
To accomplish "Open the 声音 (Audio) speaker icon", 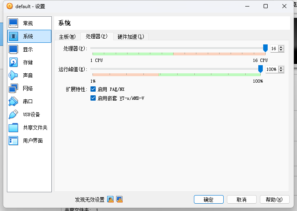I will tap(13, 75).
